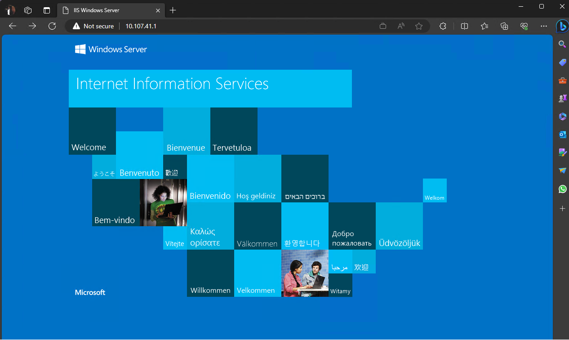
Task: Open sidebar Tools briefcase icon
Action: pos(562,81)
